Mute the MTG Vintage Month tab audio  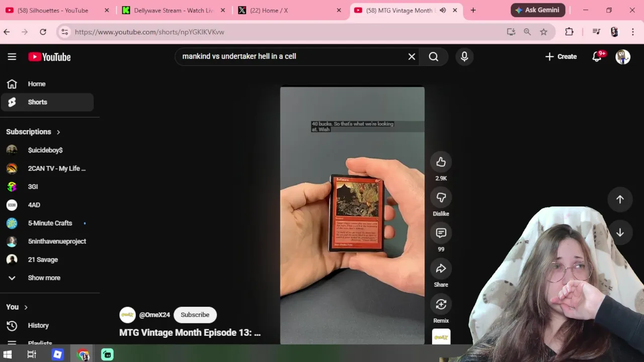point(443,10)
